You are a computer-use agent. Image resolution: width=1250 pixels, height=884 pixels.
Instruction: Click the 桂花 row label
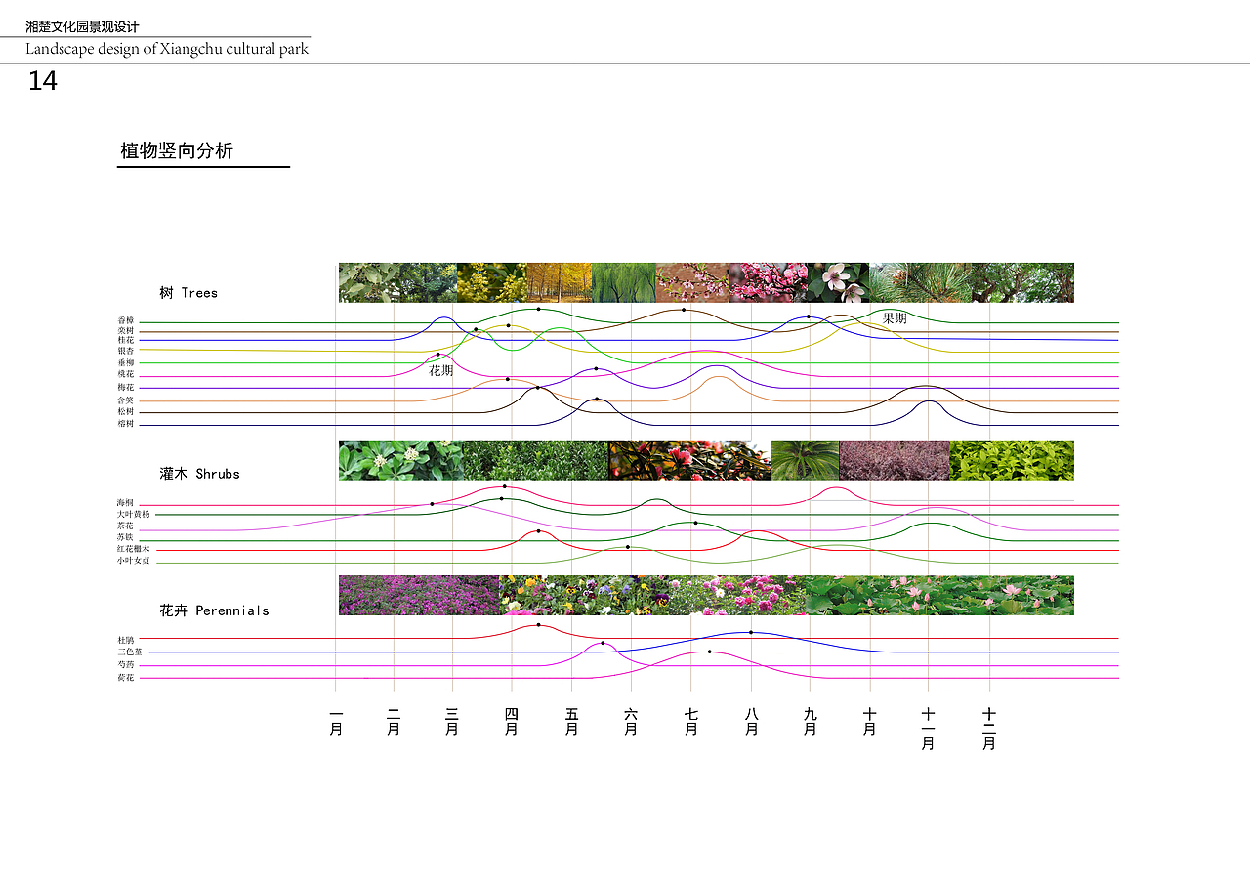pyautogui.click(x=126, y=340)
